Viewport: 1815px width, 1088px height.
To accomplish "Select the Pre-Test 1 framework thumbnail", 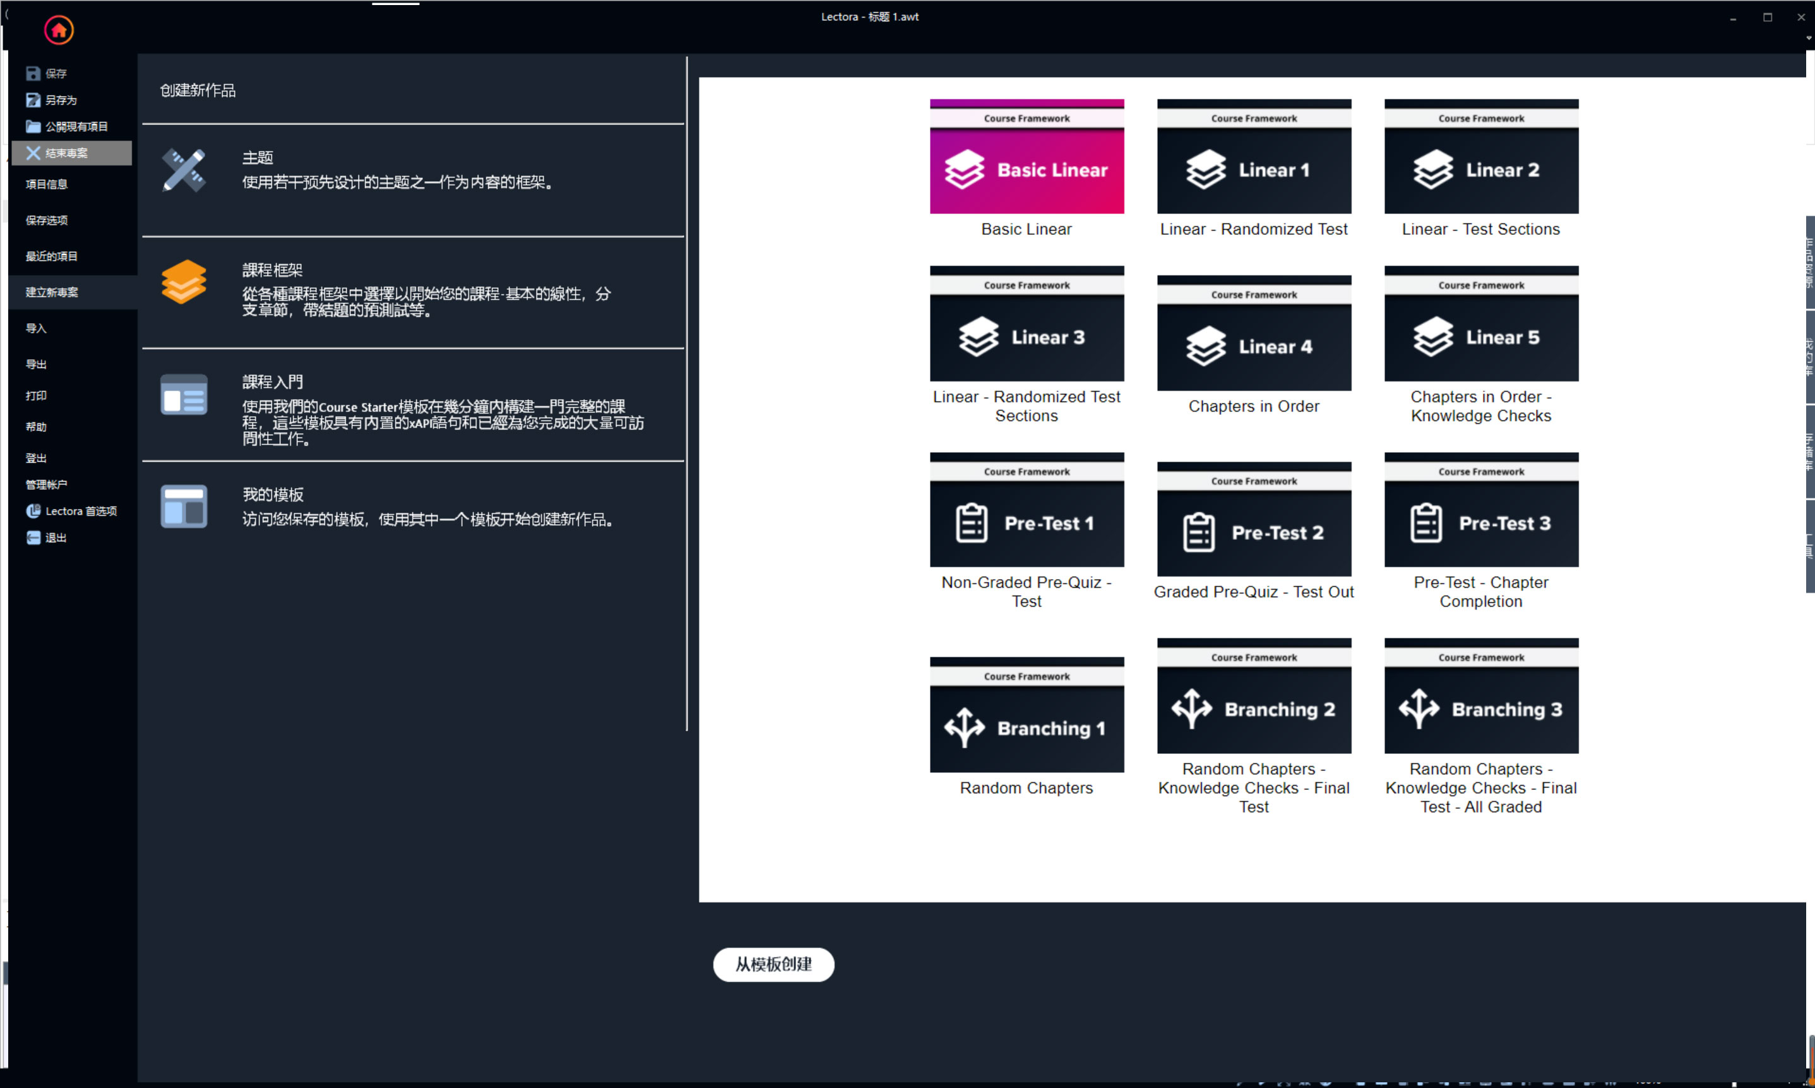I will [1027, 510].
